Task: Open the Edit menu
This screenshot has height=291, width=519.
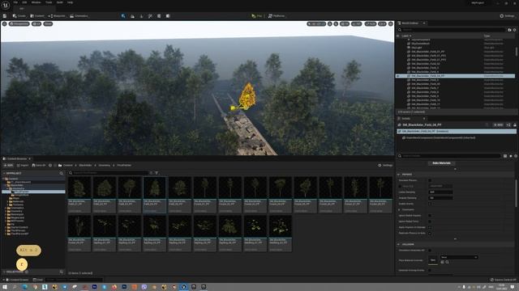Action: pos(24,2)
